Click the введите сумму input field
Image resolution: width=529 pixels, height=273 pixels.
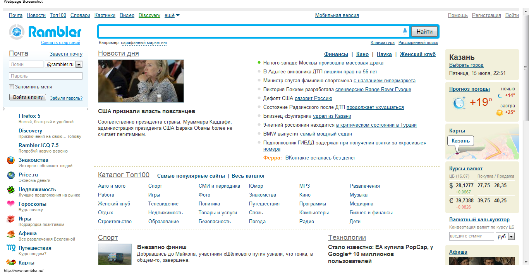[472, 236]
